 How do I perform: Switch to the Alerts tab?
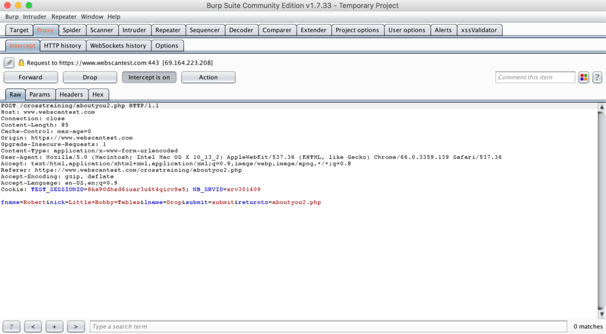pyautogui.click(x=443, y=30)
